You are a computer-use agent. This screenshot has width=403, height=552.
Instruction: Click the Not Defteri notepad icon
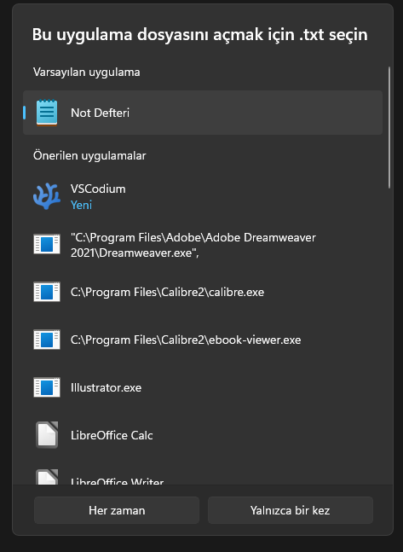coord(47,113)
